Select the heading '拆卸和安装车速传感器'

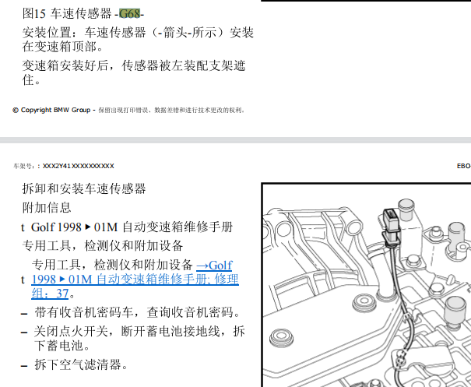tap(84, 188)
